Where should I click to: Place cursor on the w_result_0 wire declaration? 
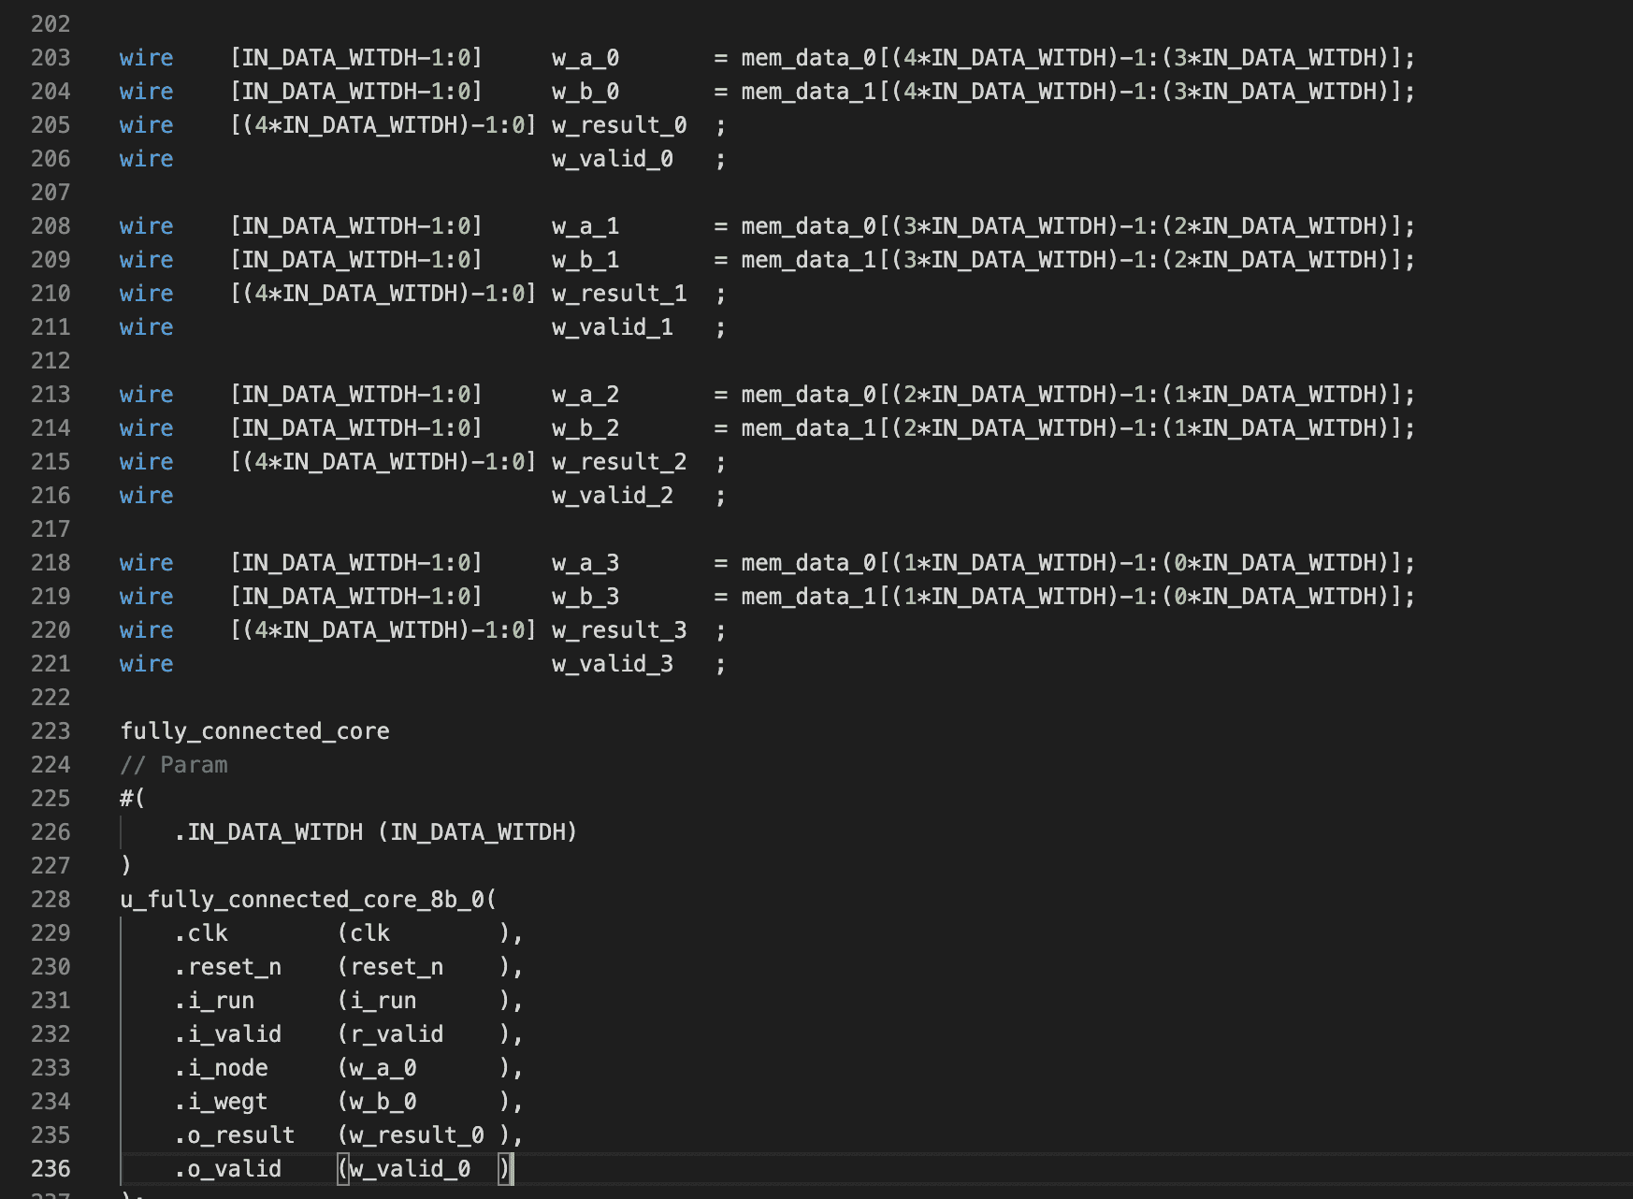(x=619, y=125)
